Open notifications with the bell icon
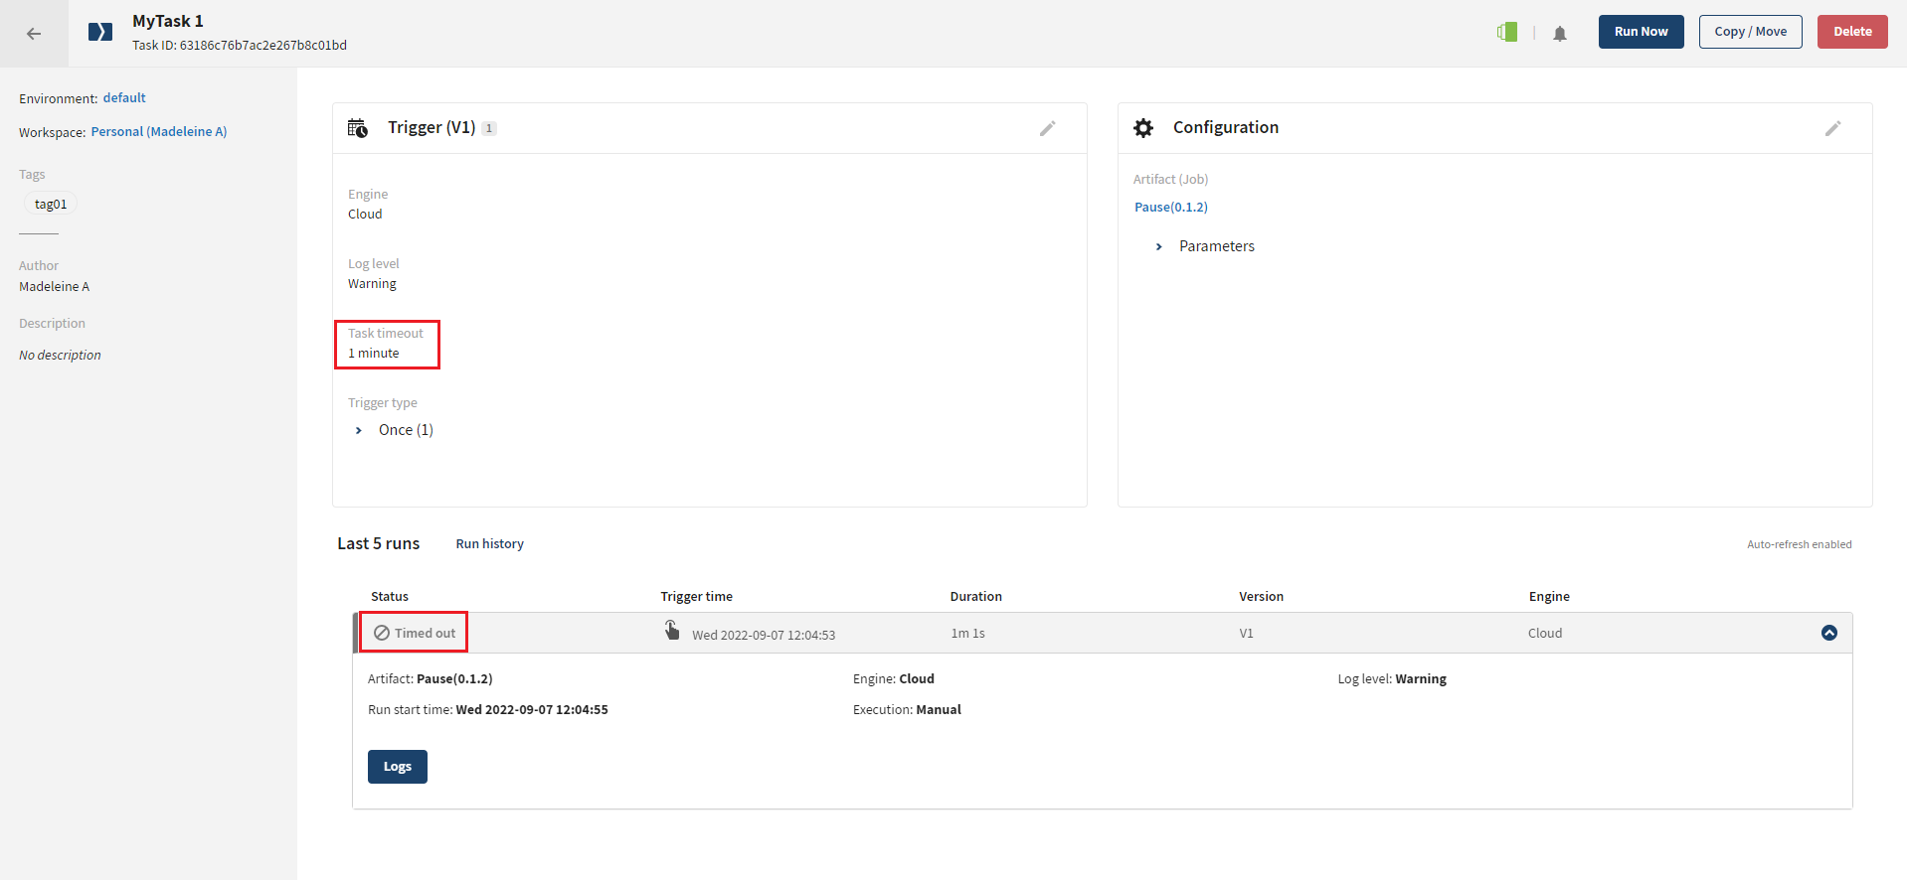The height and width of the screenshot is (880, 1907). pyautogui.click(x=1559, y=34)
